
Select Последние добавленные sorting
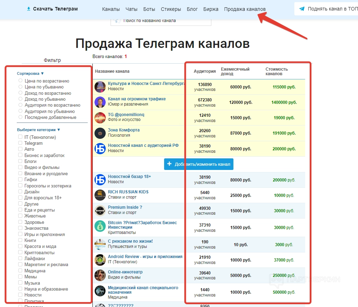click(x=20, y=117)
